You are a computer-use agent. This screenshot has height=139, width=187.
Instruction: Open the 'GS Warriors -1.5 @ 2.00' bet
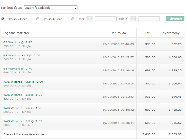(22, 56)
